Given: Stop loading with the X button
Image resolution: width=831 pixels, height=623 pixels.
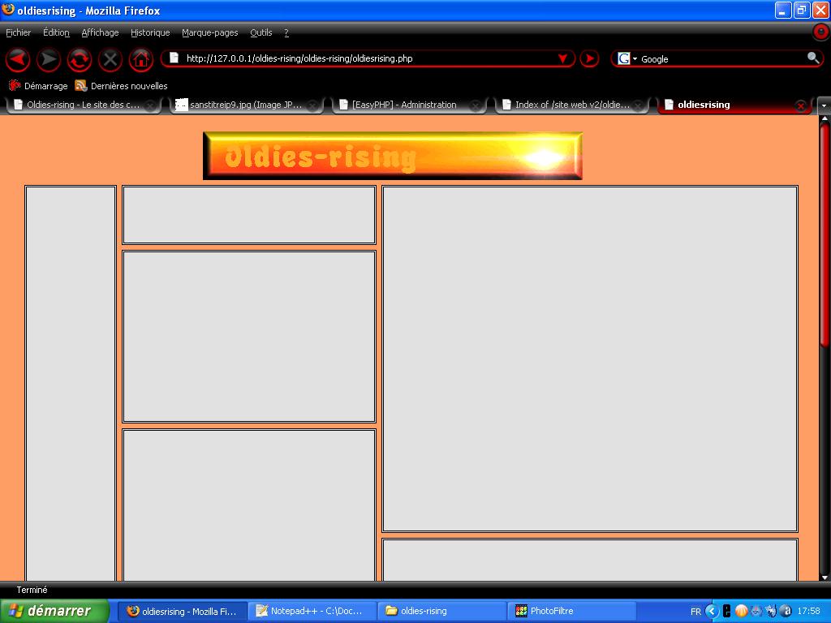Looking at the screenshot, I should pos(110,59).
